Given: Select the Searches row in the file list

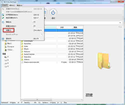Looking at the screenshot, I should pos(52,57).
